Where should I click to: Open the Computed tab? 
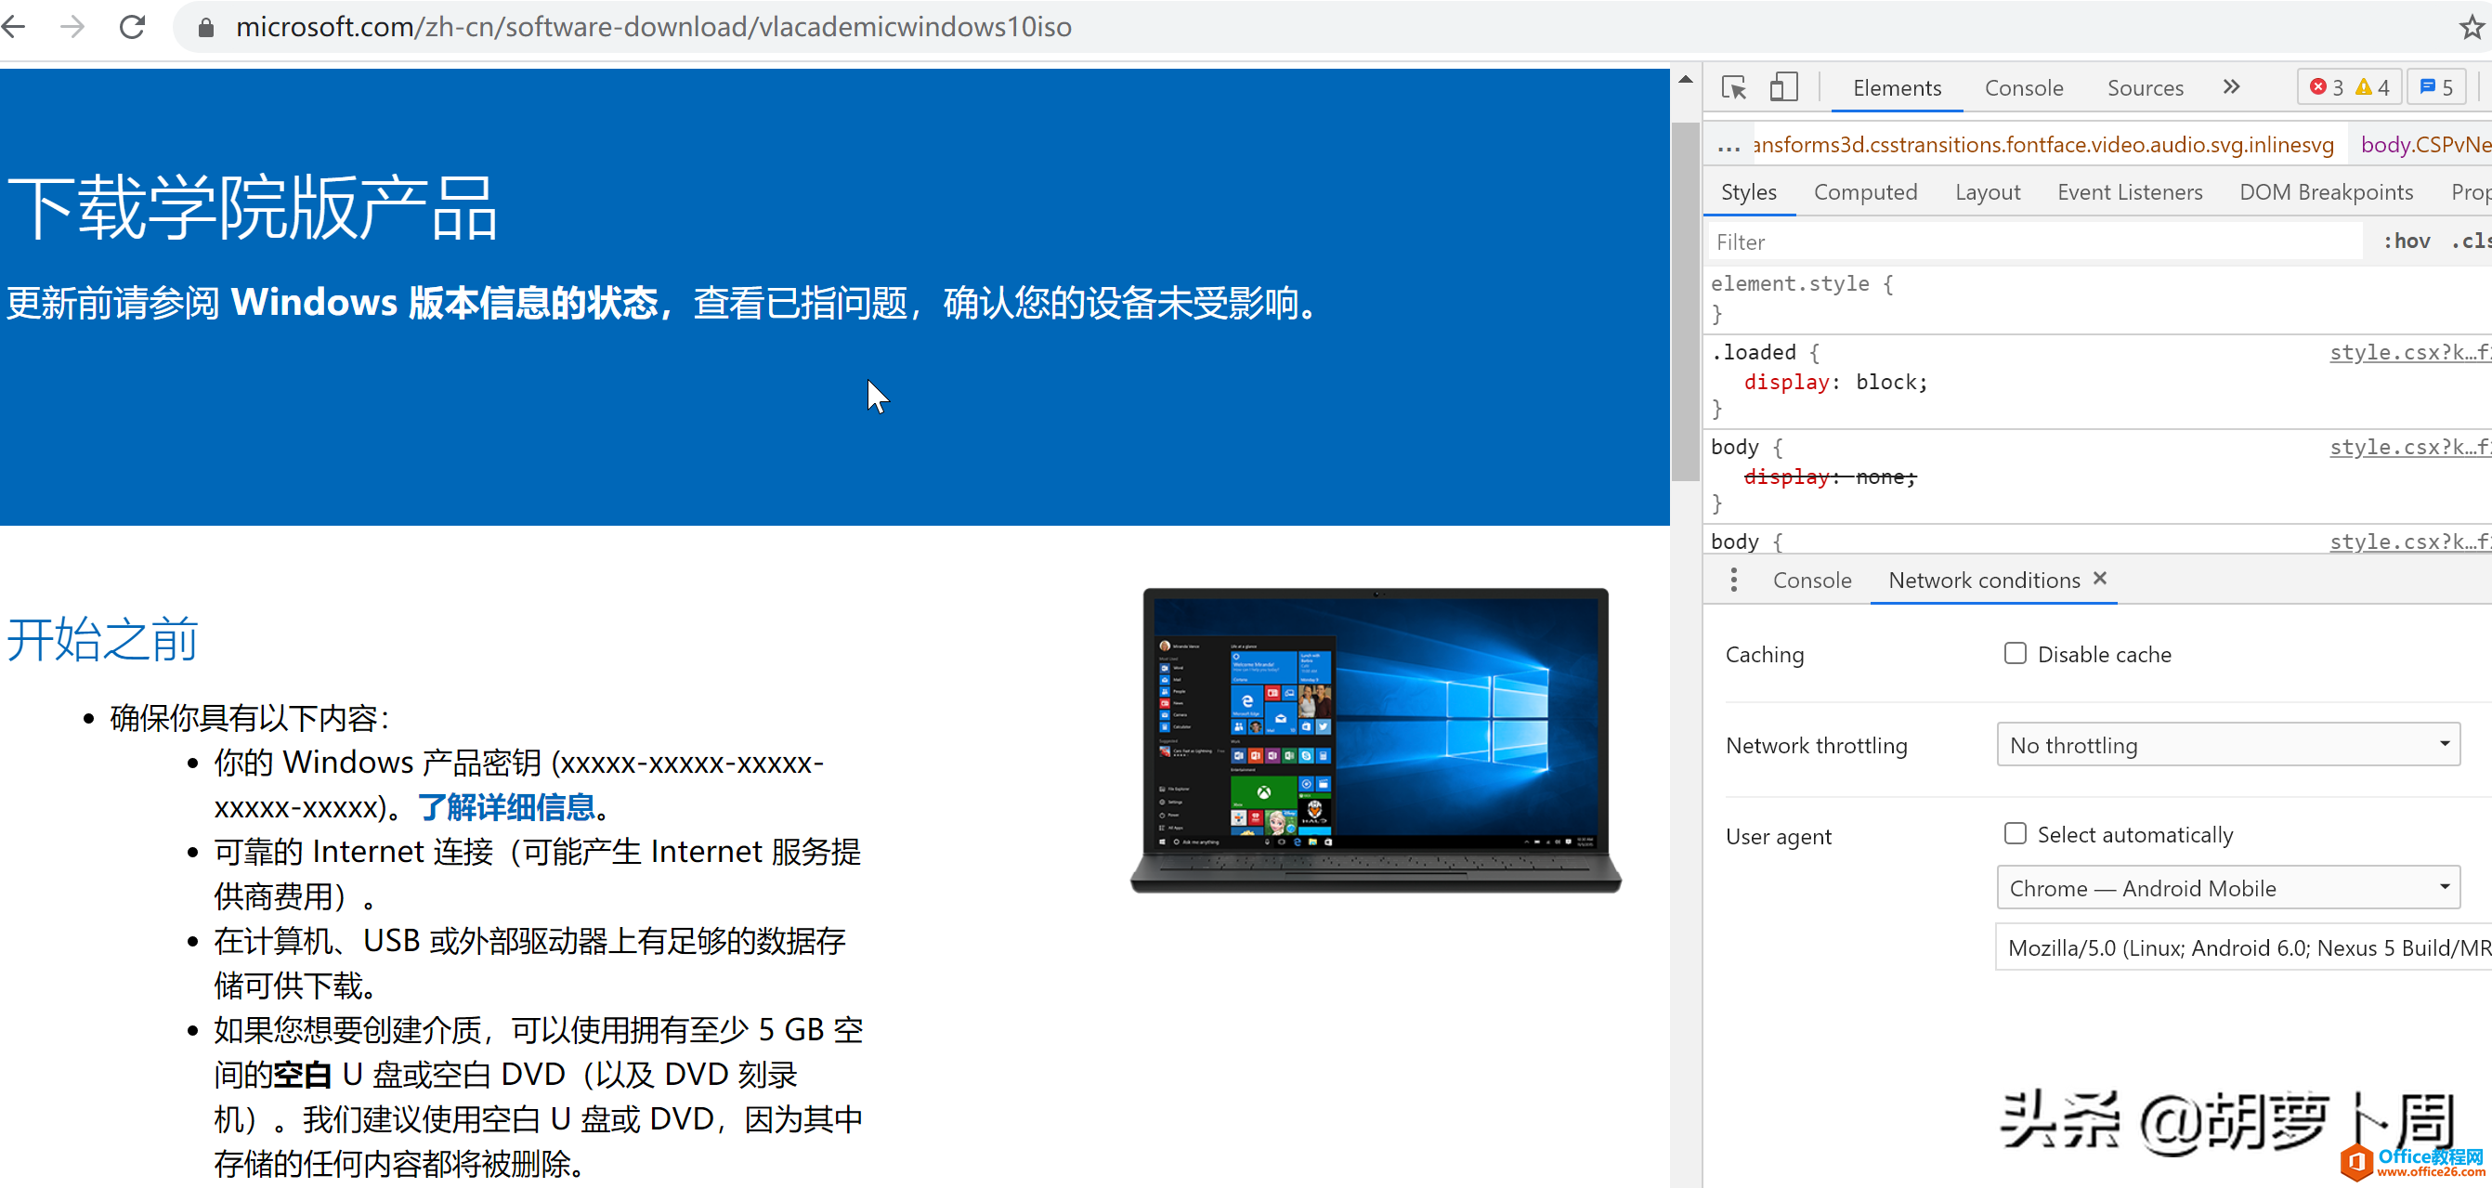click(1865, 192)
